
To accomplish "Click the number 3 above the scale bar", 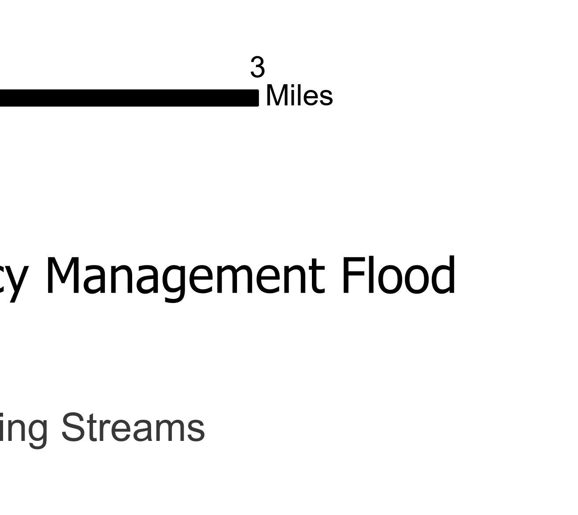I will point(258,67).
